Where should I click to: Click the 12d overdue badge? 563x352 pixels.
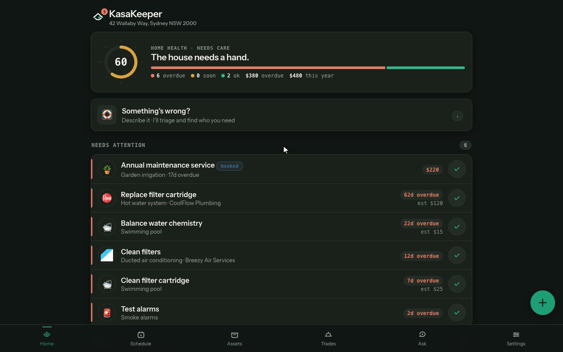[421, 256]
